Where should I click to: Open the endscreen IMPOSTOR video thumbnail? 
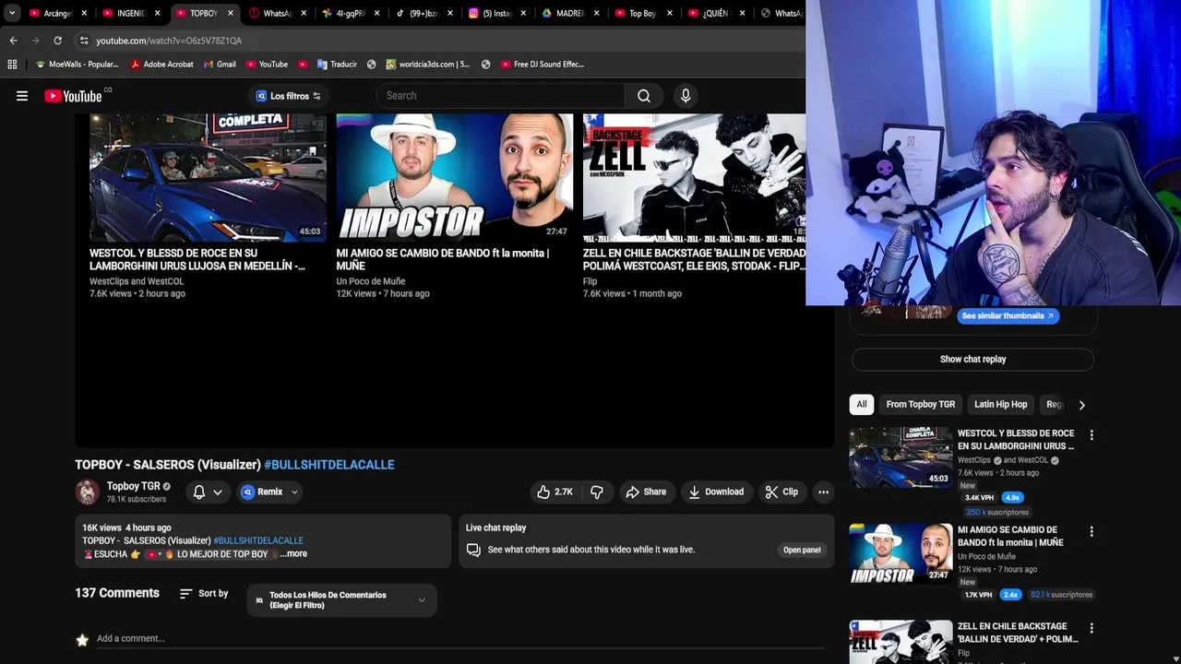click(x=455, y=177)
